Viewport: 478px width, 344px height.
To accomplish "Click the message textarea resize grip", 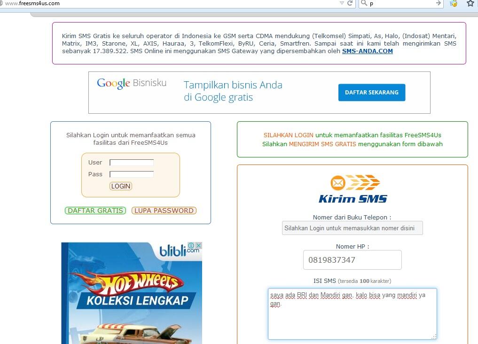I will (x=434, y=336).
